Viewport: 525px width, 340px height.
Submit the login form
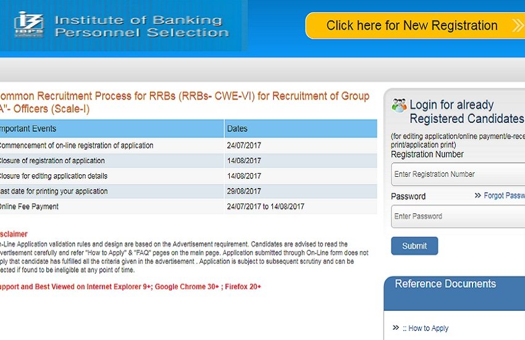pos(414,246)
